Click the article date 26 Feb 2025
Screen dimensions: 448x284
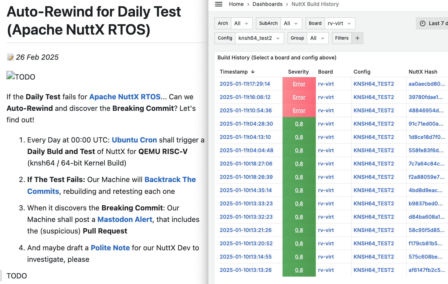(x=37, y=57)
